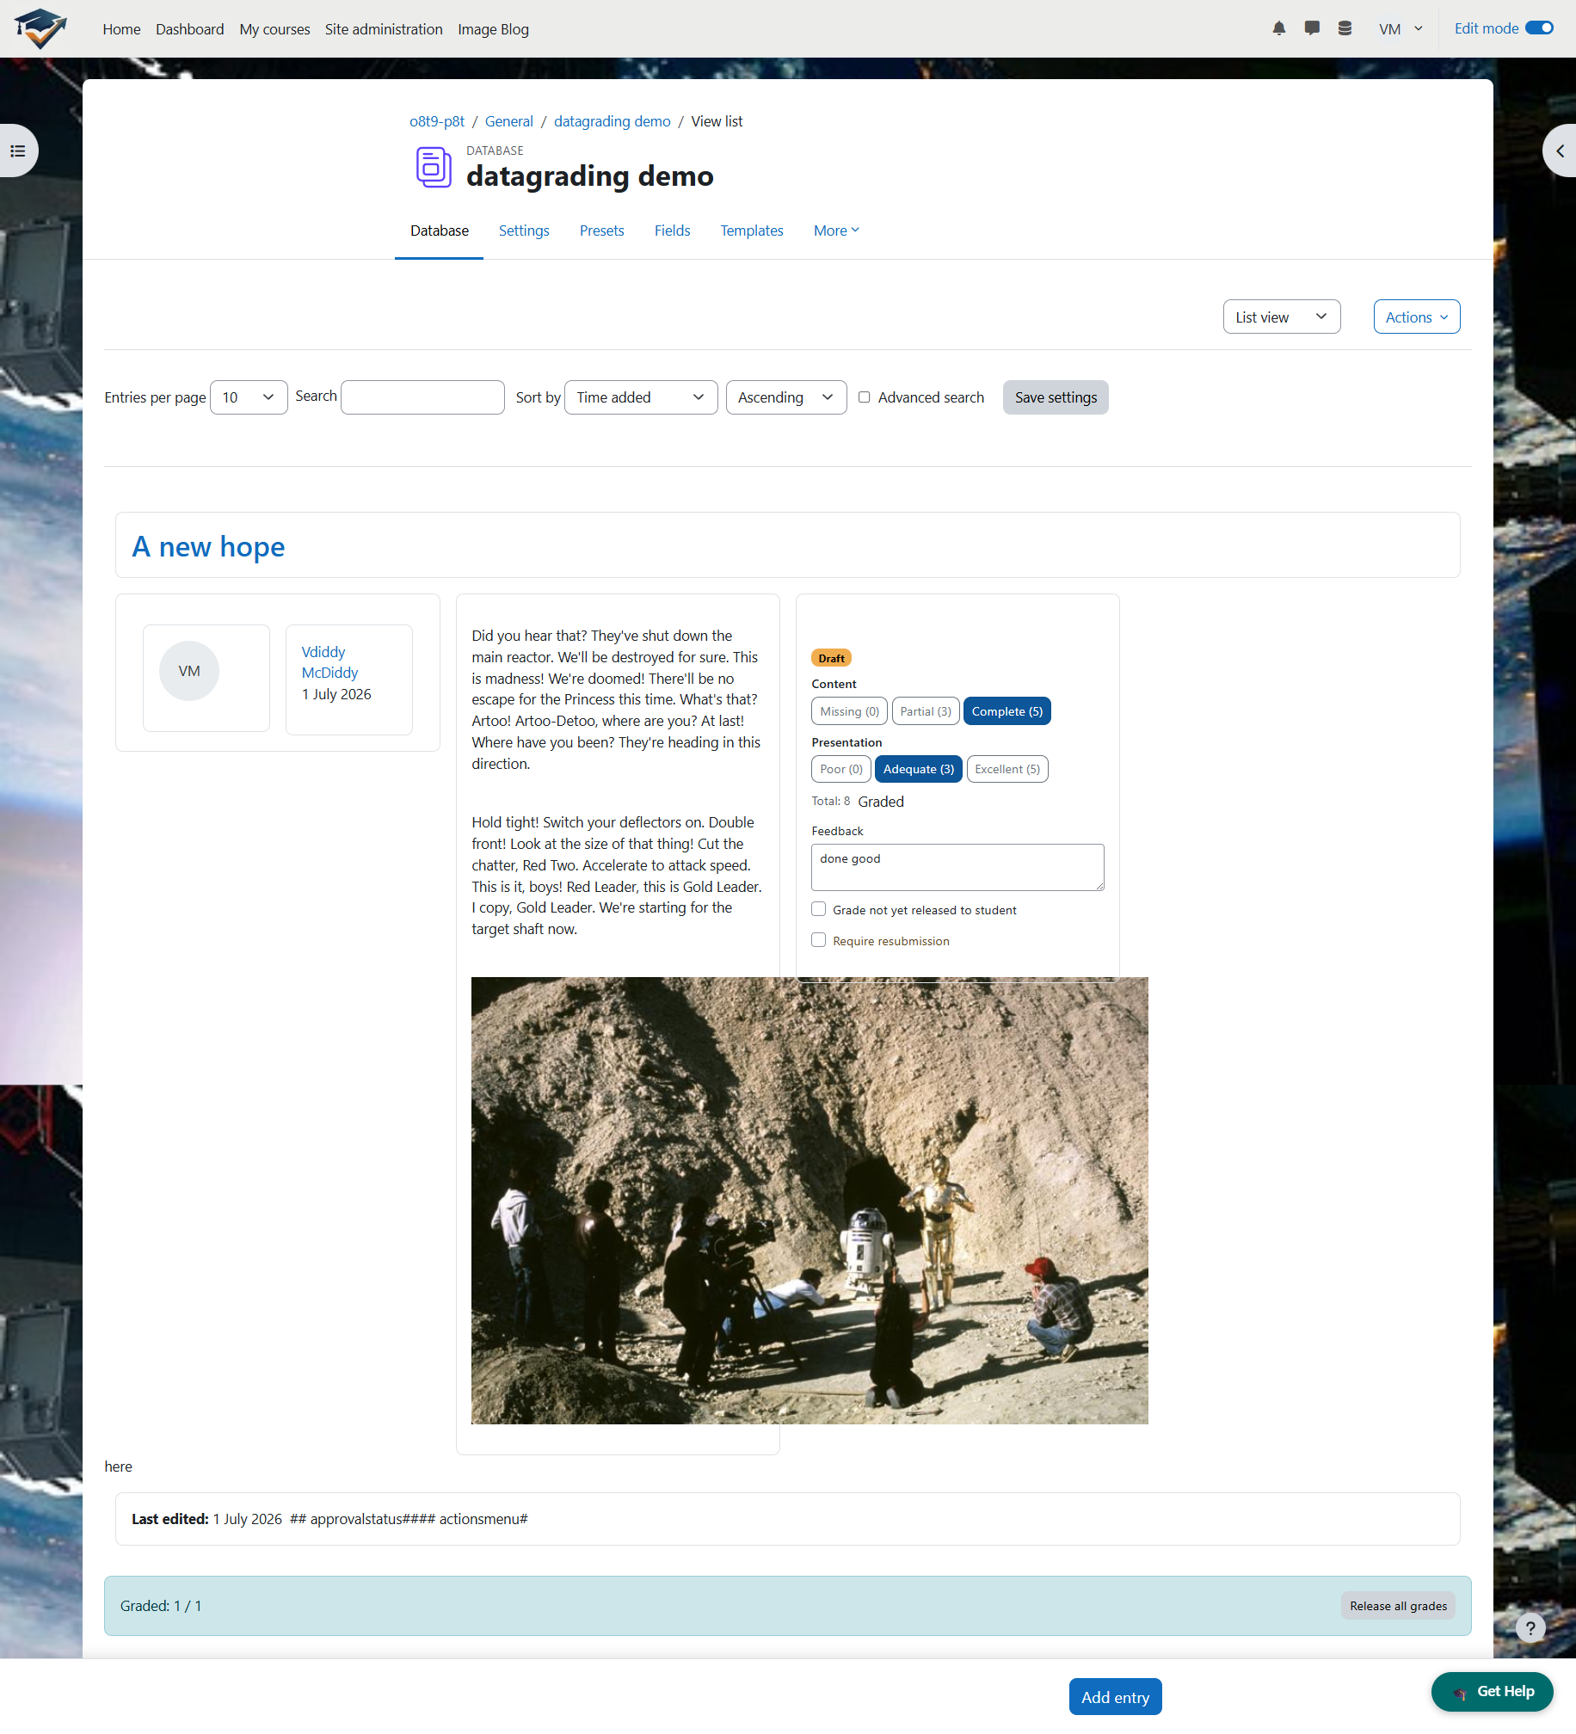Viewport: 1576px width, 1734px height.
Task: Open the VM user menu dropdown
Action: point(1401,28)
